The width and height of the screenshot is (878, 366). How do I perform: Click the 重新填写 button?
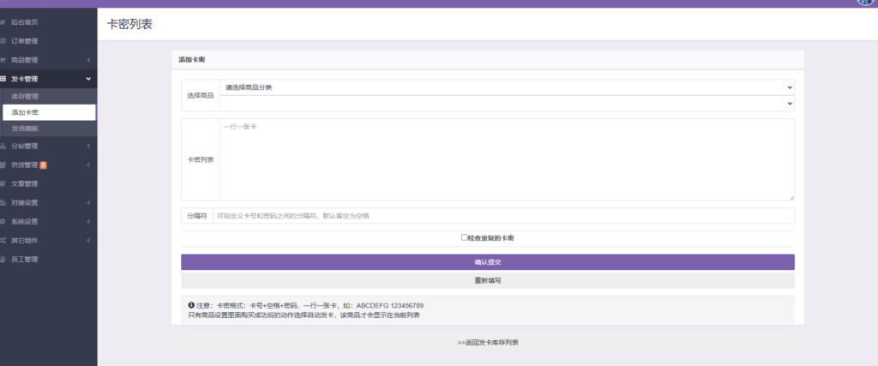[x=488, y=280]
